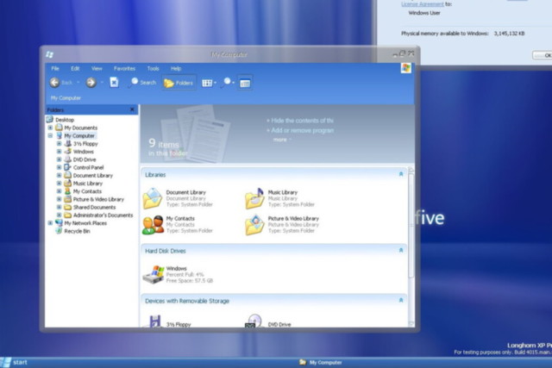This screenshot has height=368, width=552.
Task: Select the Windows hard disk icon
Action: pyautogui.click(x=154, y=274)
